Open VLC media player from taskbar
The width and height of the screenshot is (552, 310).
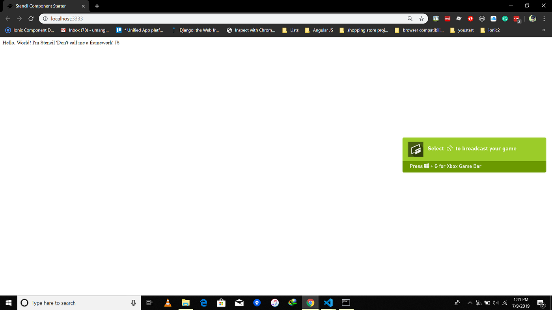[168, 303]
